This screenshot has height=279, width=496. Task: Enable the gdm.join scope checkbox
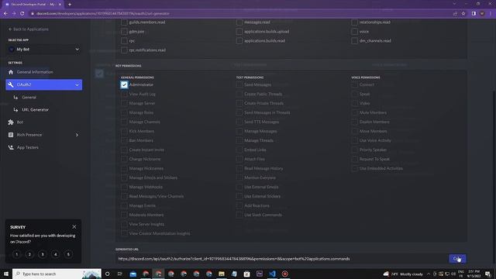124,32
